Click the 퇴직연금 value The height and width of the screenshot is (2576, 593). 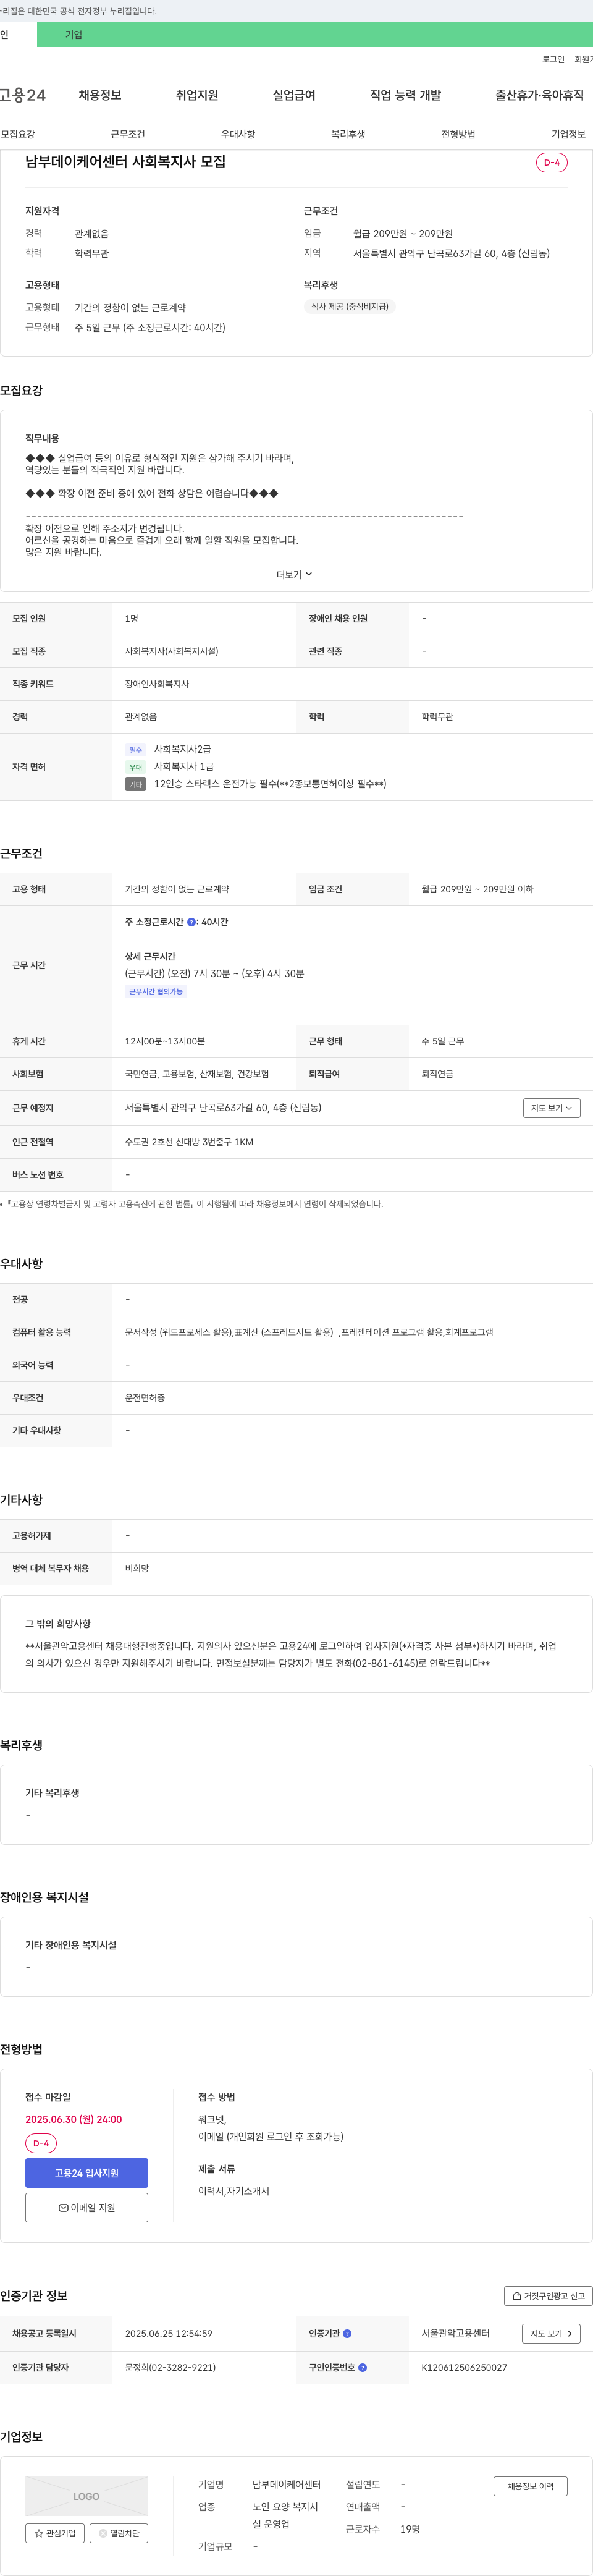(x=437, y=1074)
